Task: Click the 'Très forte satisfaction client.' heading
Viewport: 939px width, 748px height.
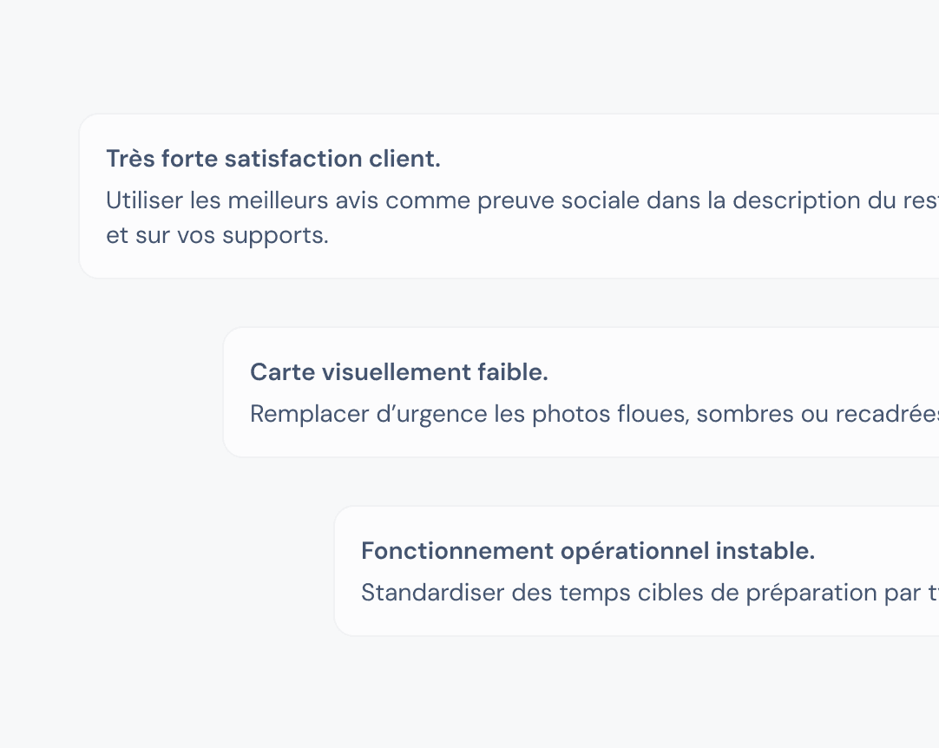Action: point(273,159)
